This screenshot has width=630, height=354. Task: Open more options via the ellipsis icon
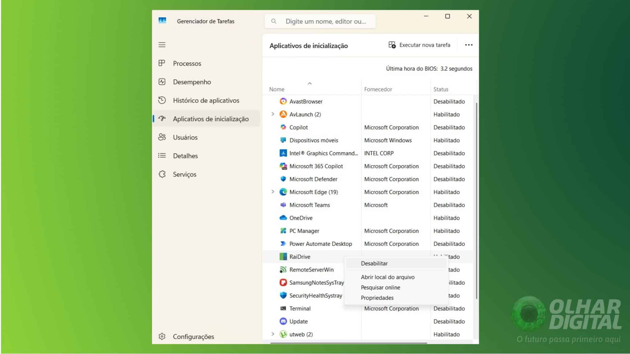click(468, 45)
